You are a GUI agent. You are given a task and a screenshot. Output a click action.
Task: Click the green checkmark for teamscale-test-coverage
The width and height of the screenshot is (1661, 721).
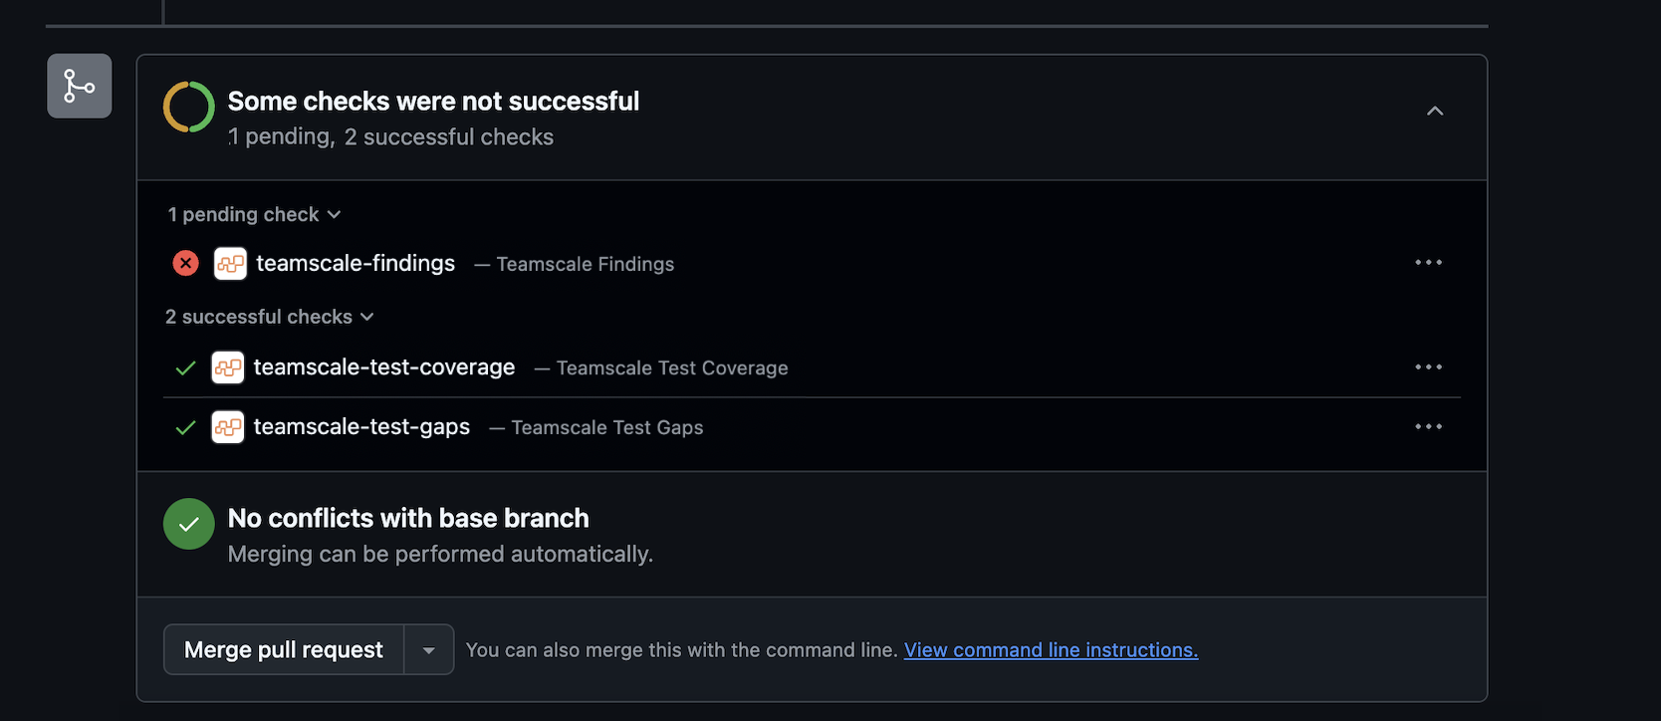[185, 368]
